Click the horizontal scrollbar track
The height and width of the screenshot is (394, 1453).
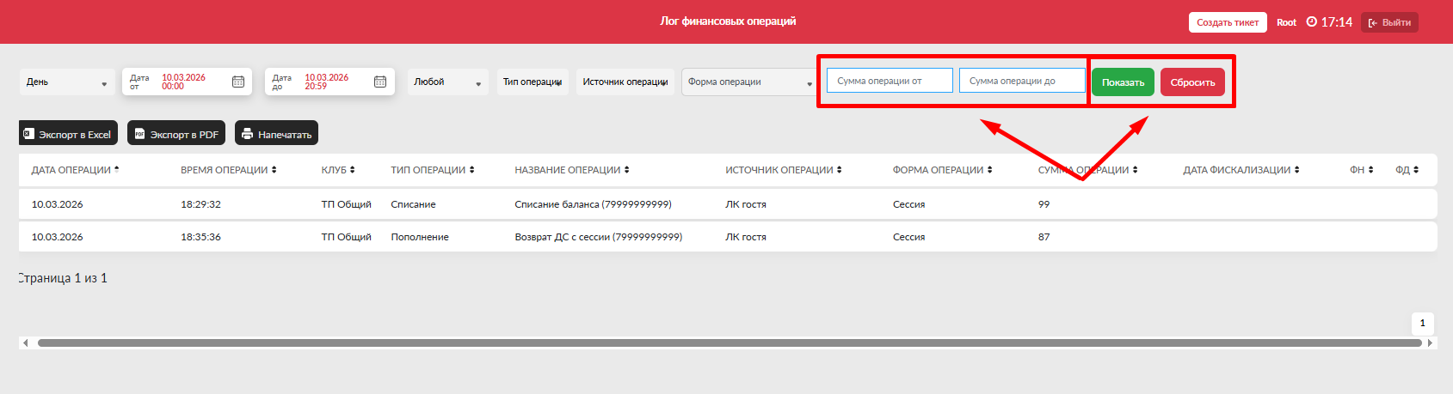[728, 342]
